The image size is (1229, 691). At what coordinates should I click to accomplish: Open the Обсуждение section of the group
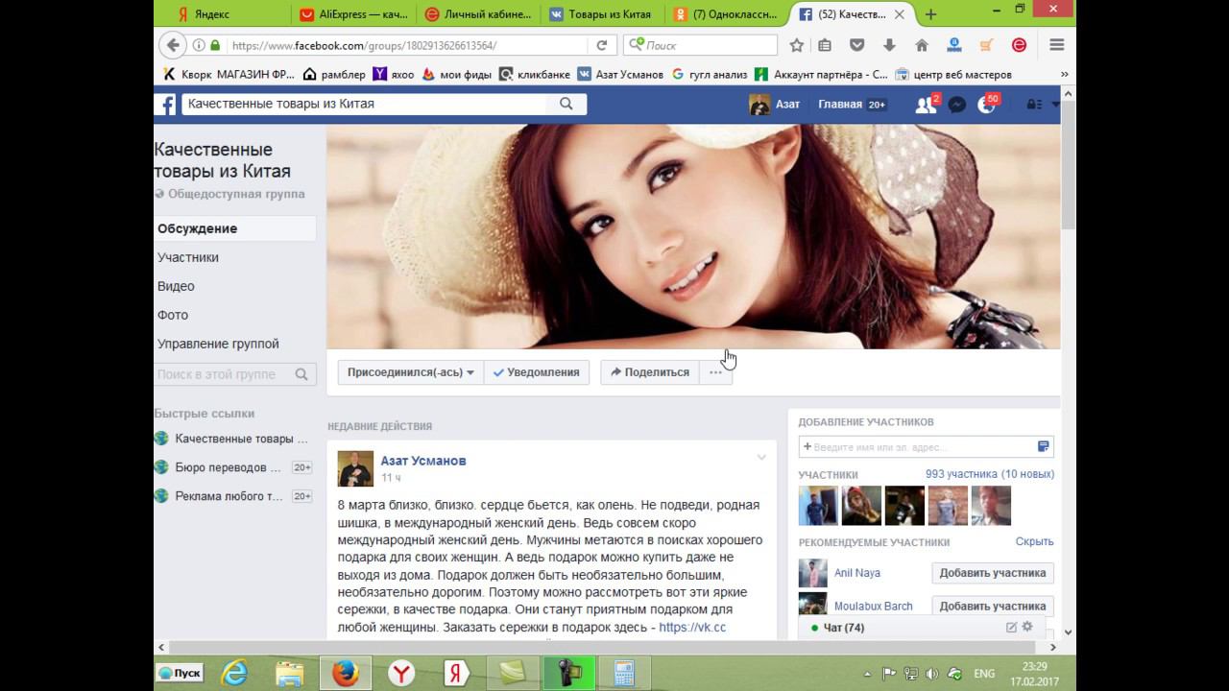click(x=235, y=228)
